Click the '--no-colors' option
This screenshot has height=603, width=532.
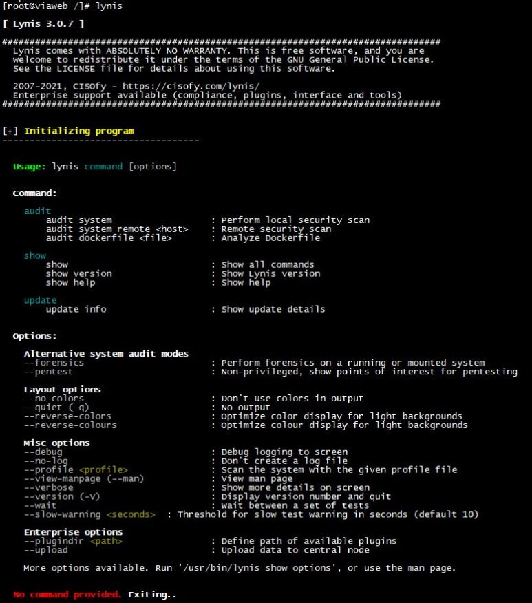[x=54, y=399]
